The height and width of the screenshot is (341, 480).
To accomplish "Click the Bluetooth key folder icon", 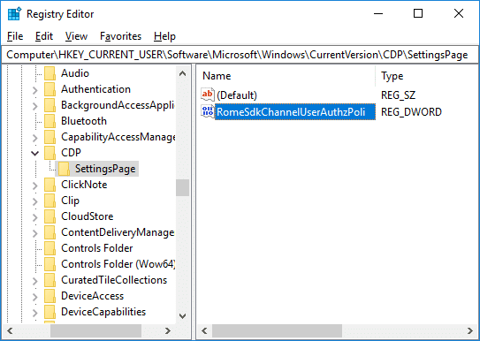I will 50,121.
